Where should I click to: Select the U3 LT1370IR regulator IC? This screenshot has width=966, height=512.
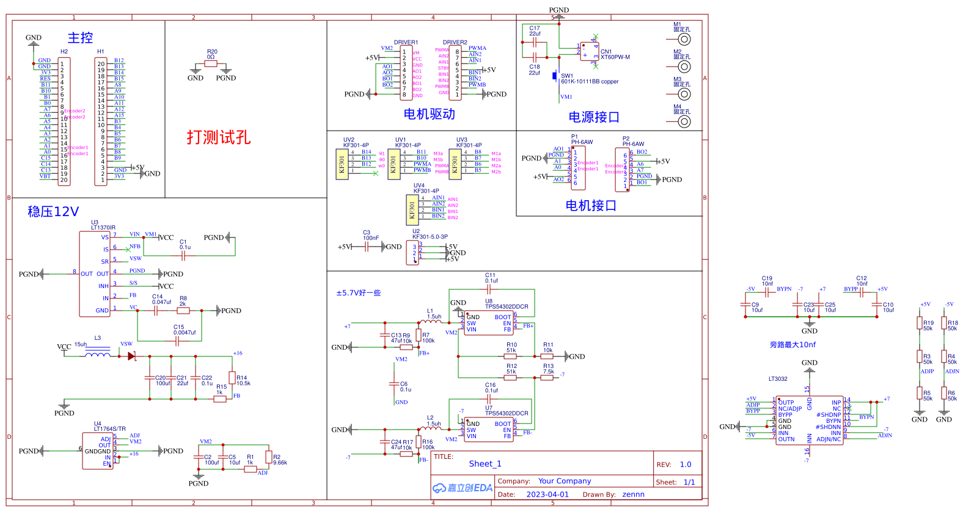click(95, 274)
